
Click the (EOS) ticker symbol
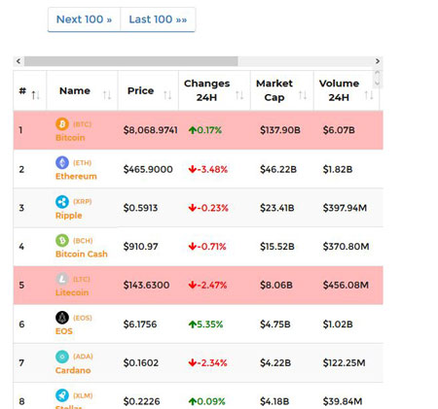(83, 318)
